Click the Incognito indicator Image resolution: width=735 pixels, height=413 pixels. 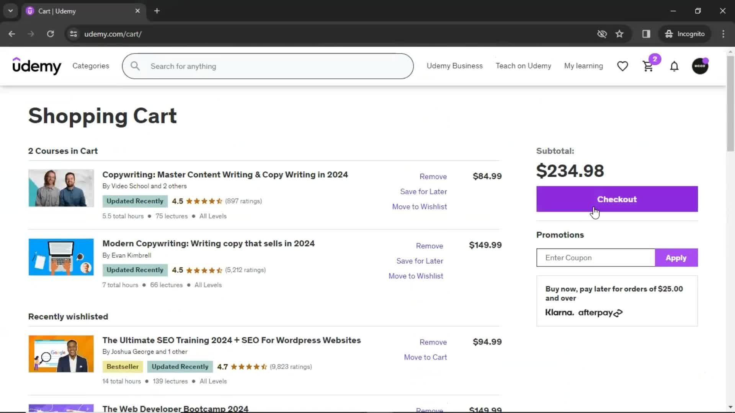685,34
